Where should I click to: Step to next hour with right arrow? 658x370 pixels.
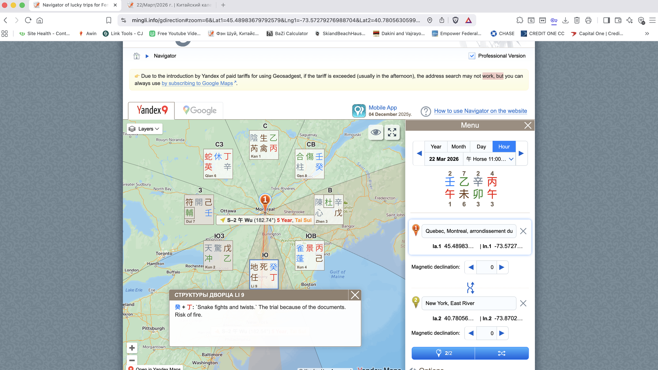[521, 153]
